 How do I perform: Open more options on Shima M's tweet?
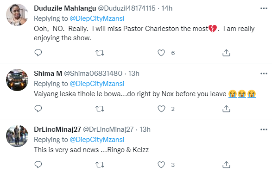(264, 74)
